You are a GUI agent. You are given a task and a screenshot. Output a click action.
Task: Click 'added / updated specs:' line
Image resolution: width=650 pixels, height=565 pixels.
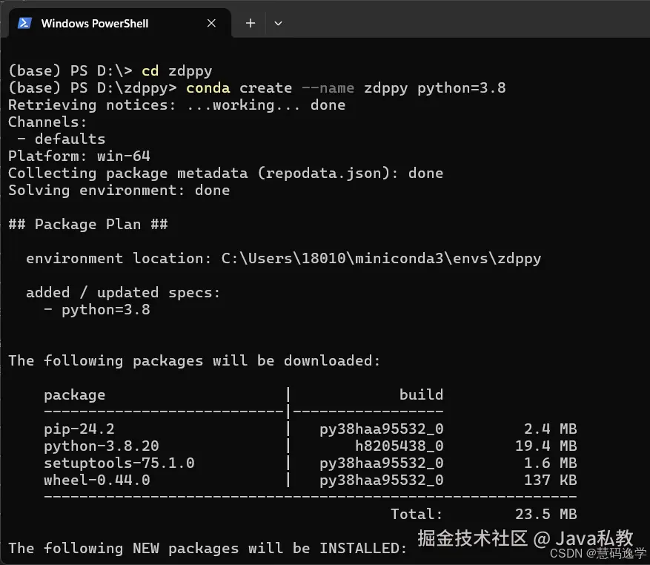(123, 293)
